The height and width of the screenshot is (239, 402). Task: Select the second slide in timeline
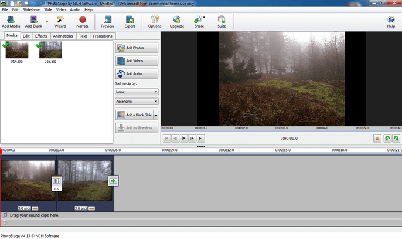pyautogui.click(x=85, y=180)
